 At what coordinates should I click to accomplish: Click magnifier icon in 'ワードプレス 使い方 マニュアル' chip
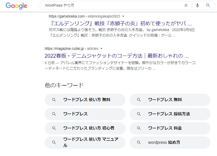click(x=54, y=143)
